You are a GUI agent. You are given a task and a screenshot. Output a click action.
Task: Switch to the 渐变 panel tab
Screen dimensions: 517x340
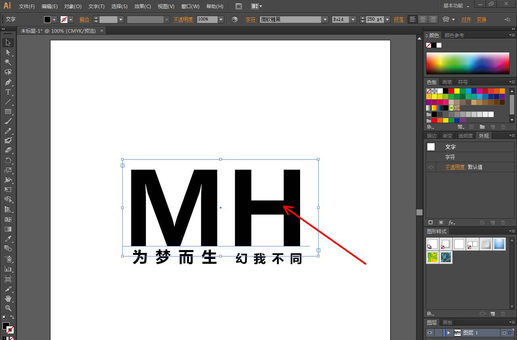click(447, 136)
